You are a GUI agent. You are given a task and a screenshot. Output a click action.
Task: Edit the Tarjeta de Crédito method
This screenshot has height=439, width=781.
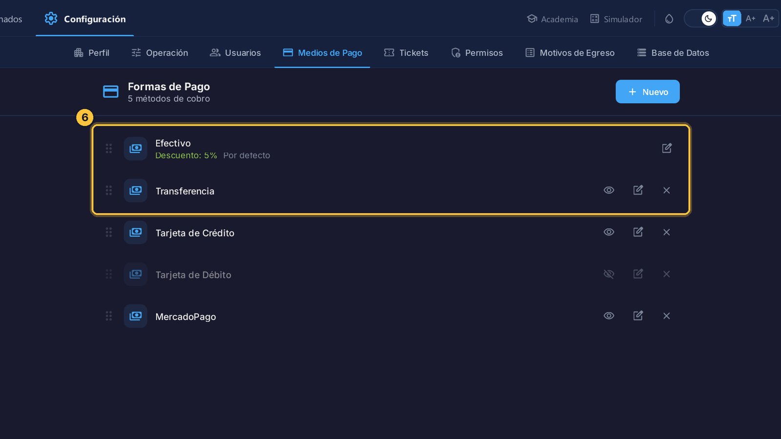638,232
